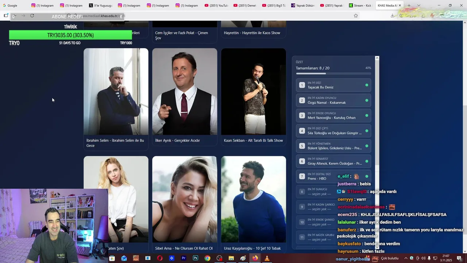Screen dimensions: 467x263
Task: Click 'Kaan Sekban - Alt Tarafı Bi Talk Show' caption
Action: [254, 140]
